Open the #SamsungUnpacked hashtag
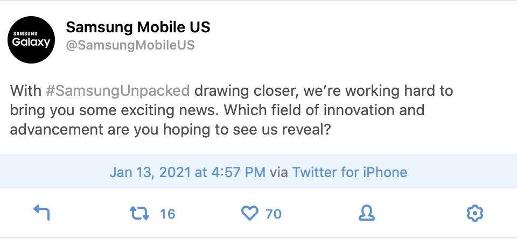The image size is (517, 239). 118,91
